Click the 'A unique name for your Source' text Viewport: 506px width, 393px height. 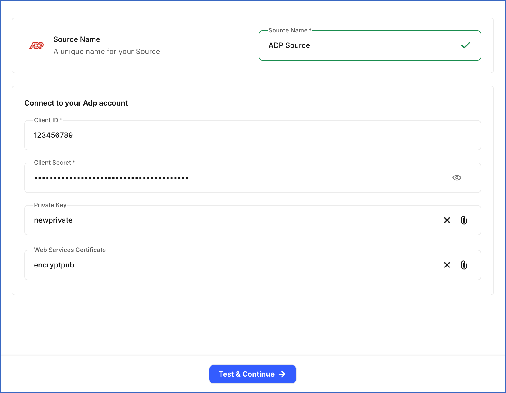107,52
